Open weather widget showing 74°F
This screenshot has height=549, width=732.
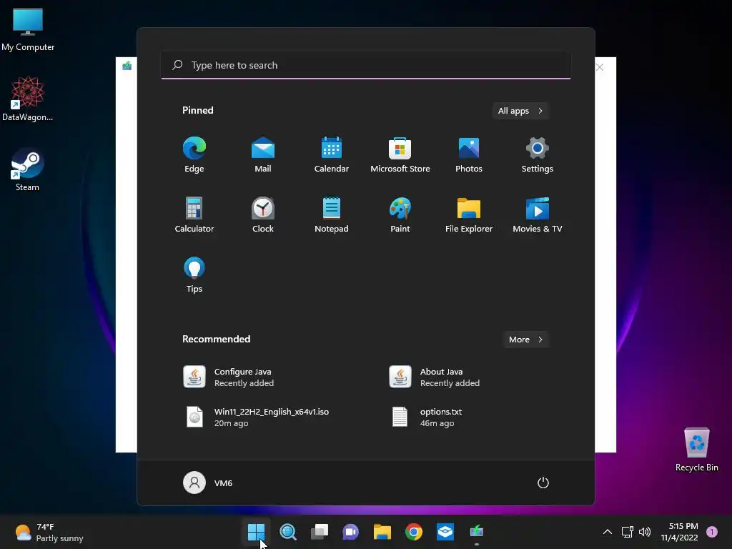point(49,532)
